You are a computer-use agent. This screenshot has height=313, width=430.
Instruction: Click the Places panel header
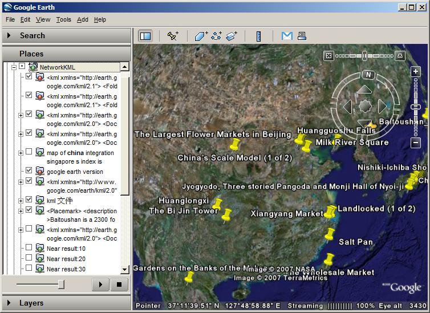[x=67, y=54]
